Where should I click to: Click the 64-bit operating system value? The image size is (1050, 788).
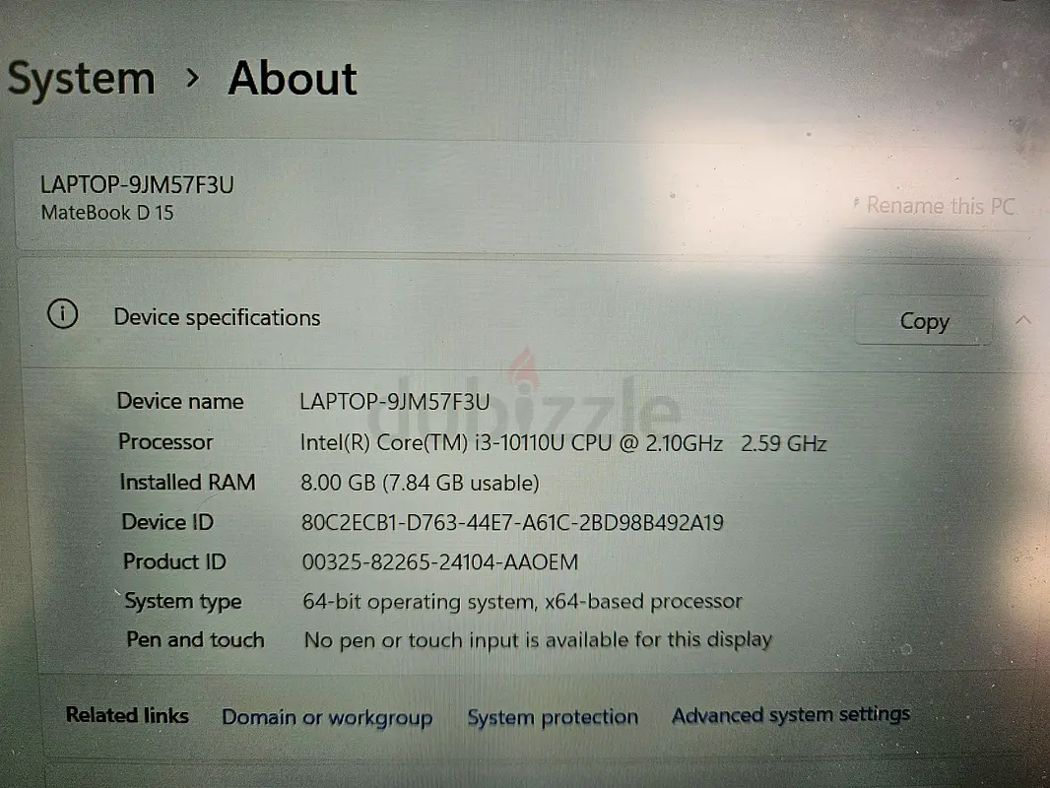tap(522, 601)
